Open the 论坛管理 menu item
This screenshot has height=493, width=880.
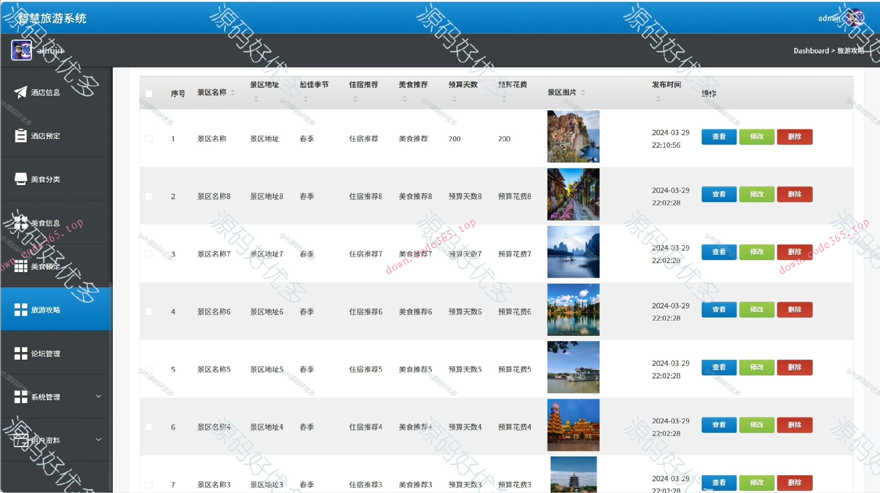(x=56, y=353)
